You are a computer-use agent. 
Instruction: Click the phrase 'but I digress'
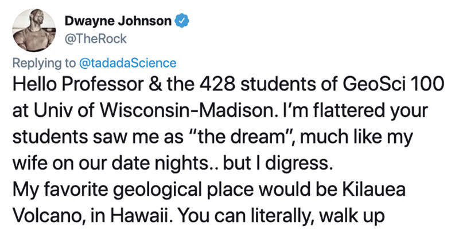click(278, 164)
